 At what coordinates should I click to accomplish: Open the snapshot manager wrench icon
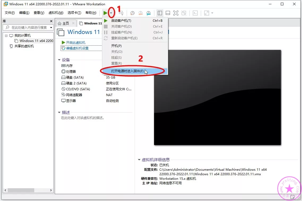pos(148,13)
